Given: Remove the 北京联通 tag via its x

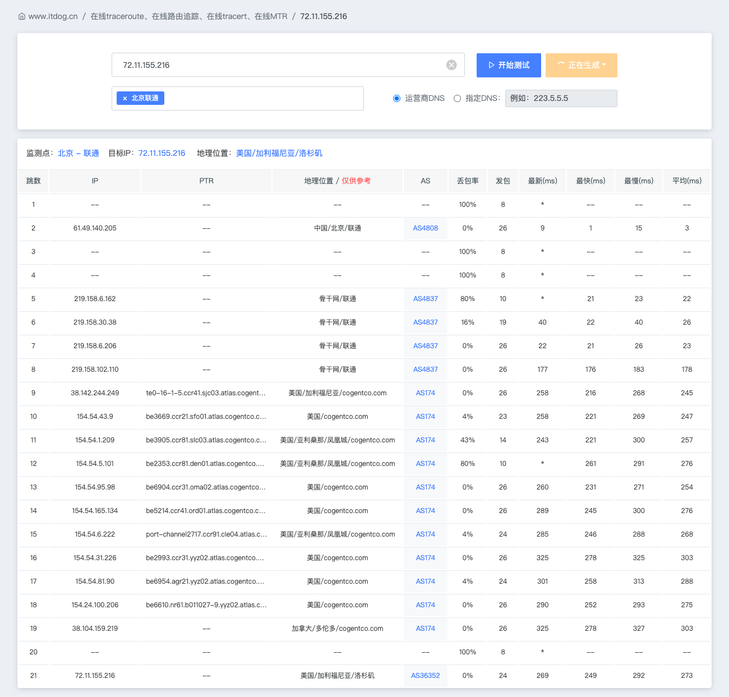Looking at the screenshot, I should pos(125,98).
